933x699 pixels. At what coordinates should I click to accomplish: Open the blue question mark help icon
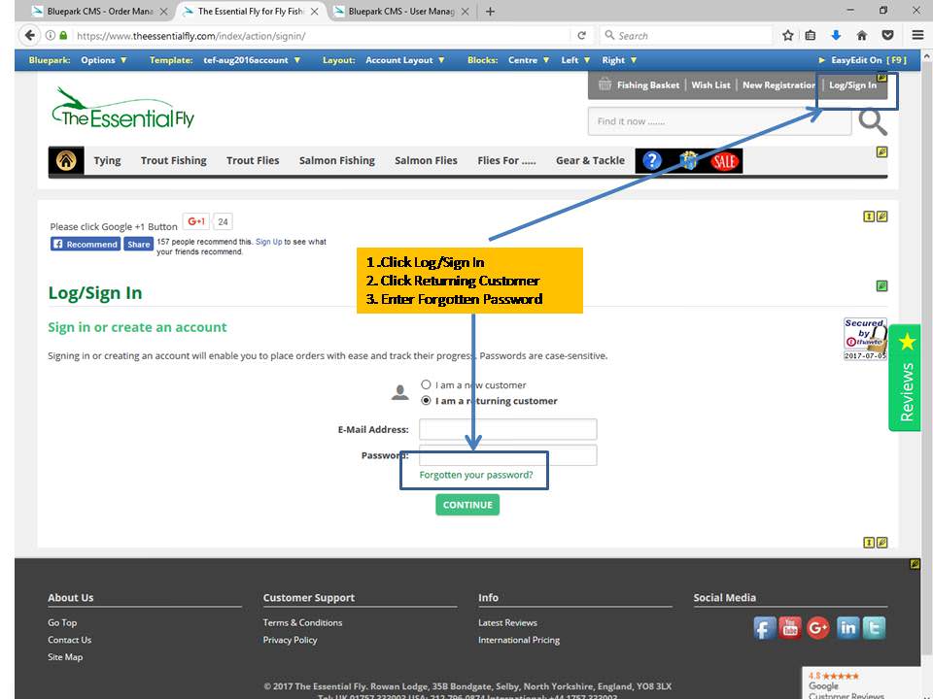[x=652, y=161]
